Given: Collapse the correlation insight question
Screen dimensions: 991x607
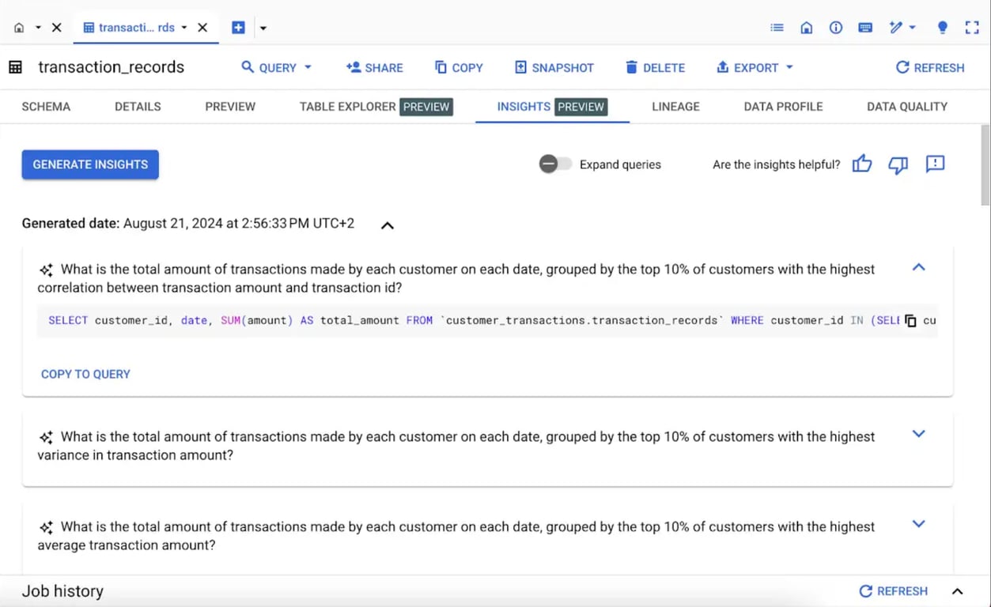Looking at the screenshot, I should point(918,267).
